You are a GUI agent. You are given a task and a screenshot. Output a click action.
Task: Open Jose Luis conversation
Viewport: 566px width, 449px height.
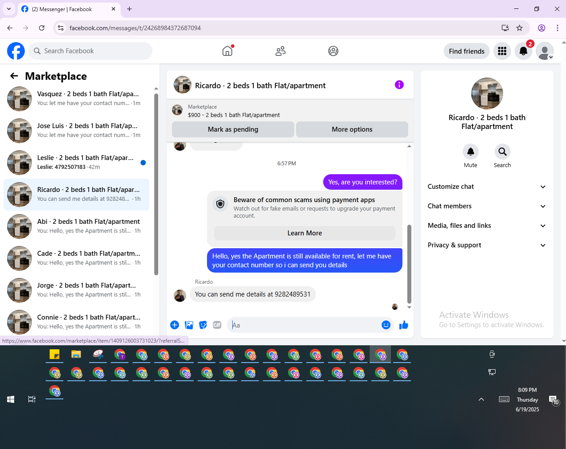[76, 131]
